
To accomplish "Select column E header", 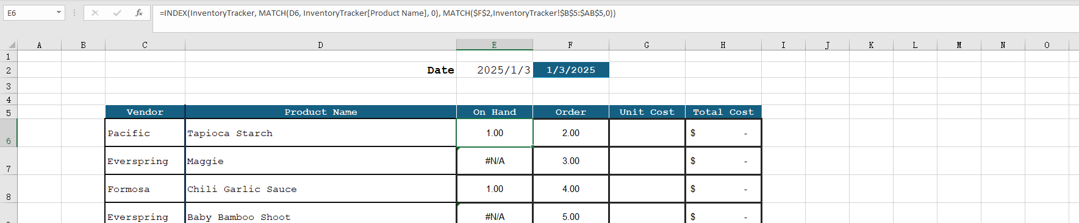I will pos(494,45).
